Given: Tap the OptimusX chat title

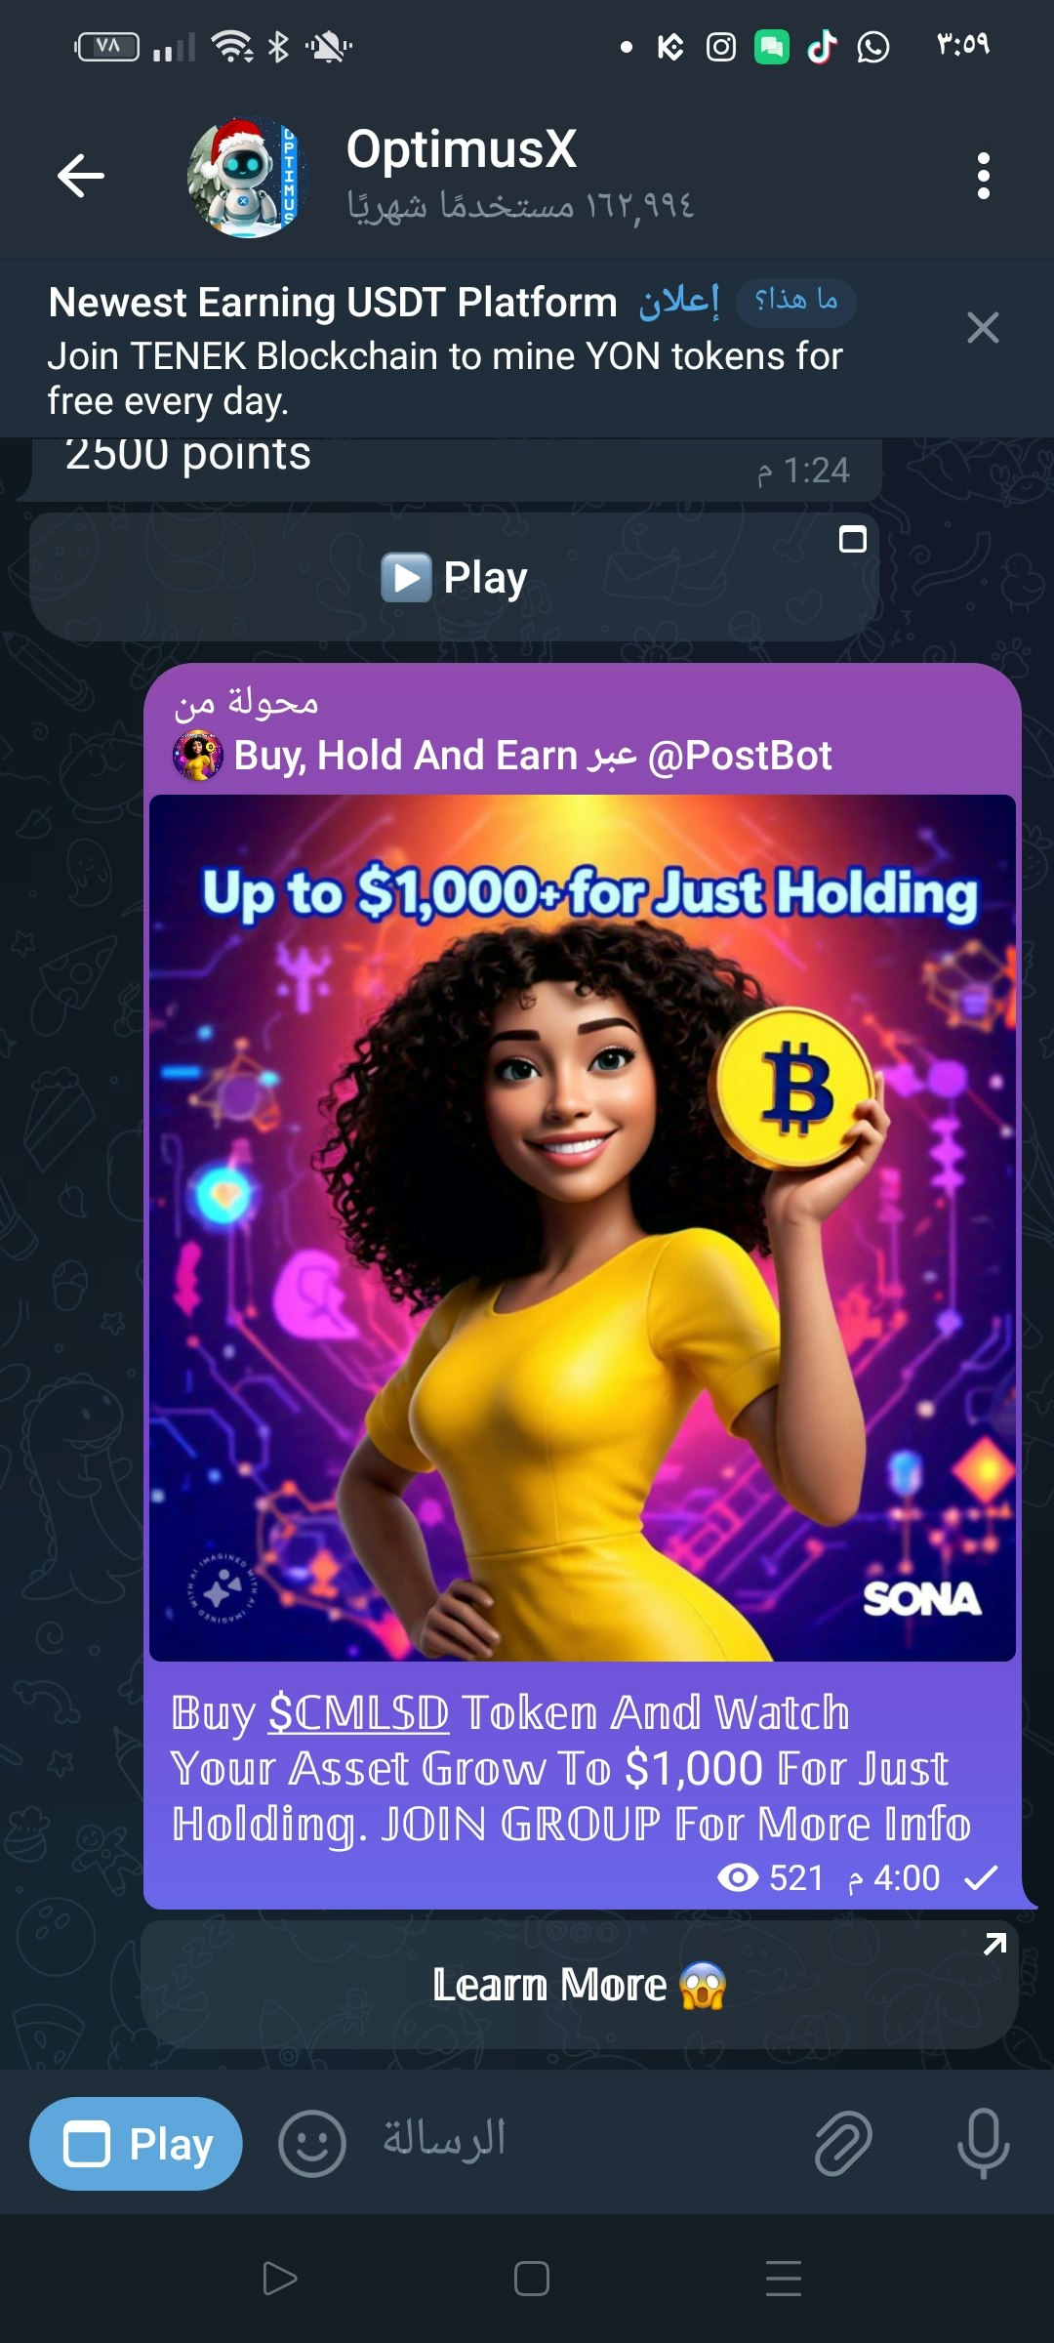Looking at the screenshot, I should tap(462, 149).
